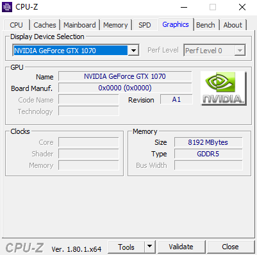Switch to the SPD tab

click(x=145, y=25)
